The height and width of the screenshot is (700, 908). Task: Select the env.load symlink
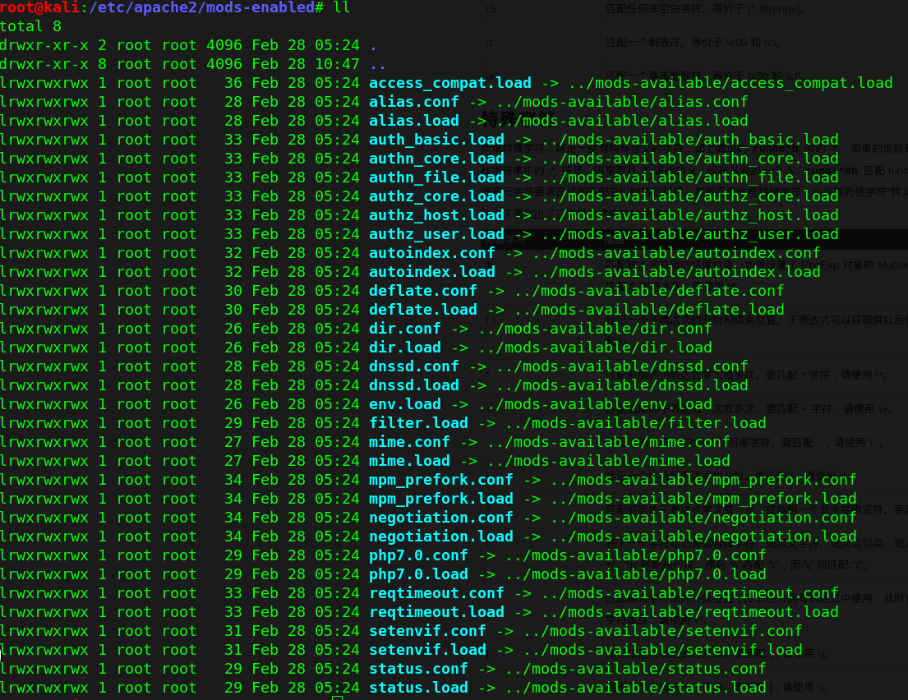(405, 403)
